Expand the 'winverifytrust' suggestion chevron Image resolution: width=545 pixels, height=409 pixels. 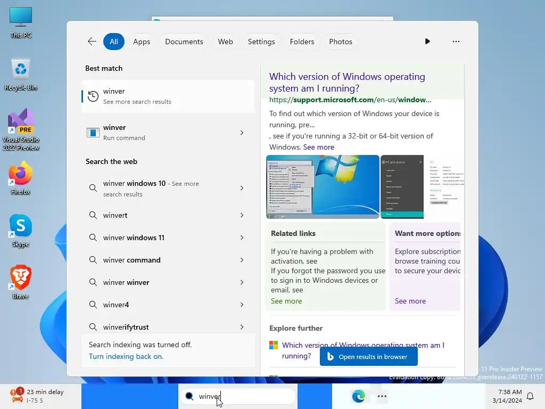pos(242,327)
